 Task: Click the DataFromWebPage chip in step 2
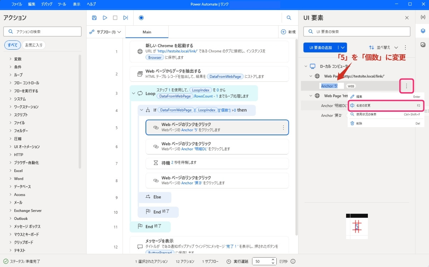(226, 76)
